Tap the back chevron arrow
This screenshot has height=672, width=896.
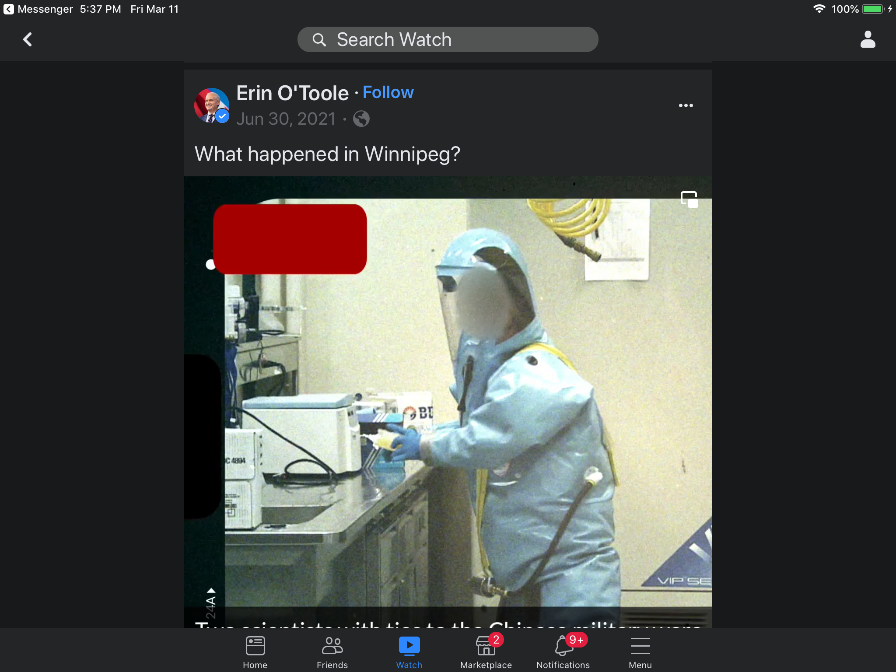tap(28, 39)
